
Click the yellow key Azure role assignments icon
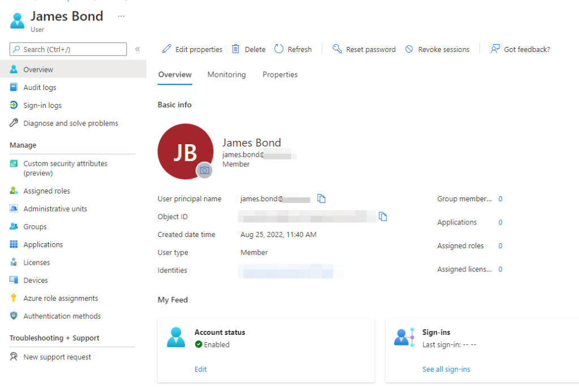[14, 298]
